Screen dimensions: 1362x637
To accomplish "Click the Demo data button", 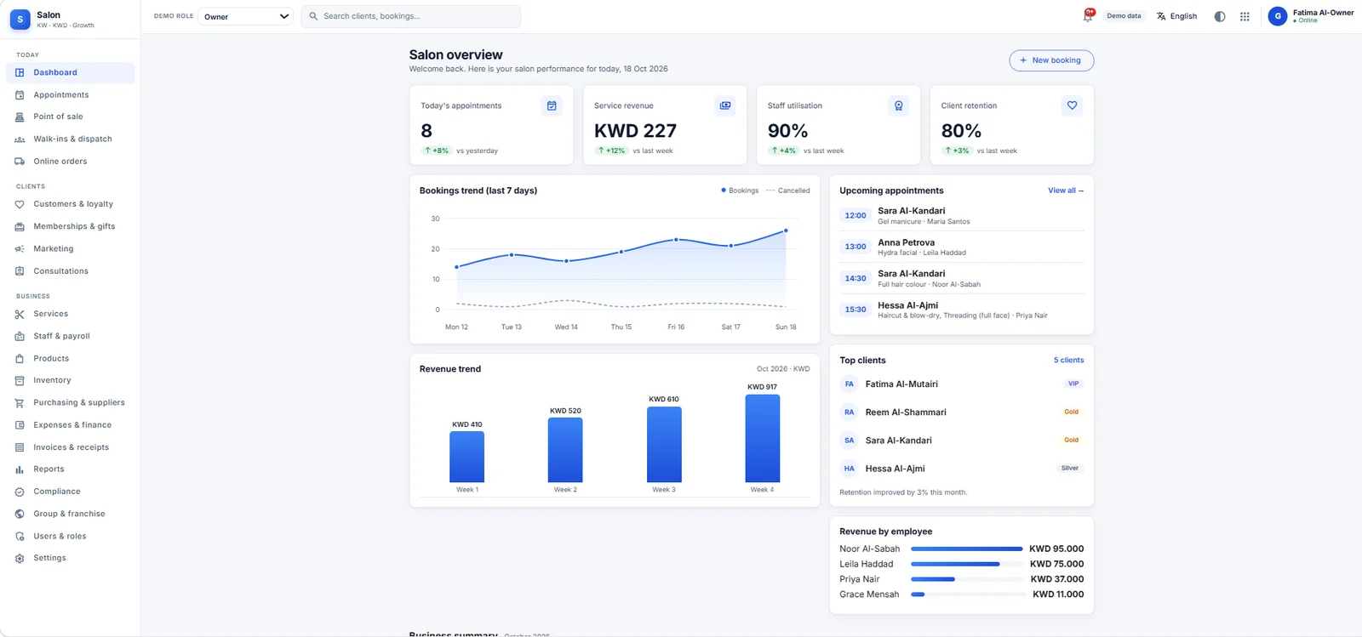I will 1124,16.
